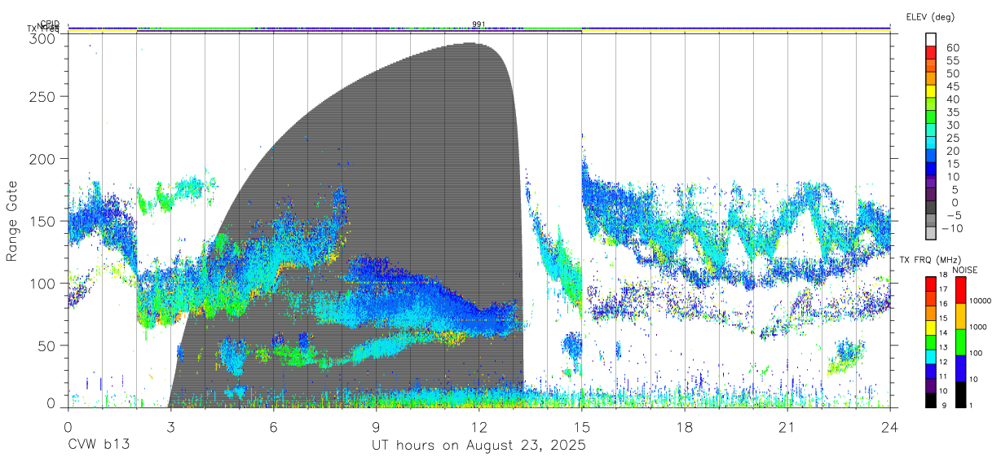Click the 'Range Gate' y-axis title

coord(13,220)
